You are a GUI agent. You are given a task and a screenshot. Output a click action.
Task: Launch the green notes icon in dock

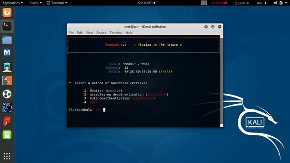coord(7,135)
